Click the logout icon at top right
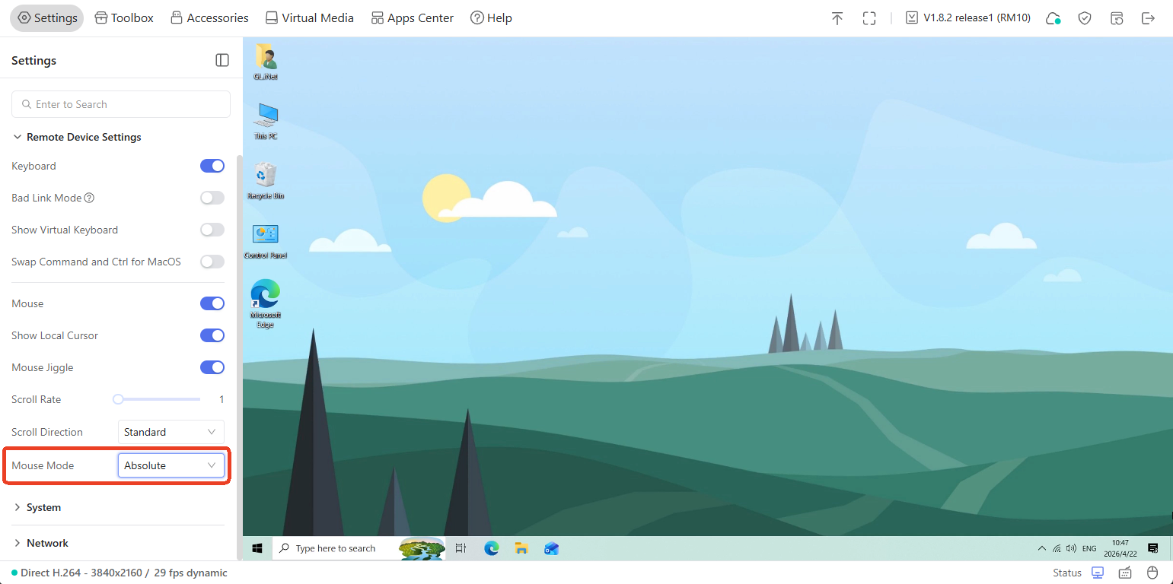 (x=1148, y=18)
